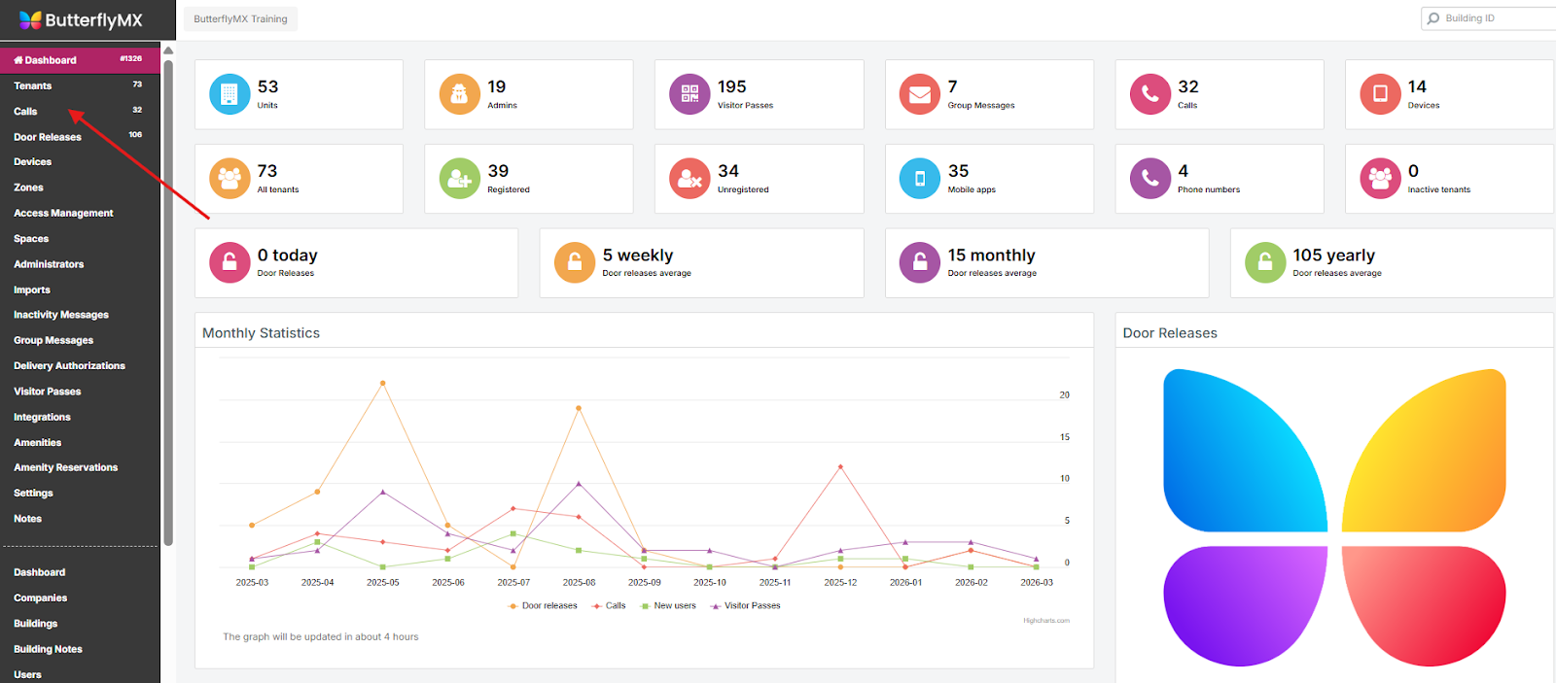This screenshot has width=1556, height=683.
Task: Open Door Releases in the sidebar
Action: (x=48, y=137)
